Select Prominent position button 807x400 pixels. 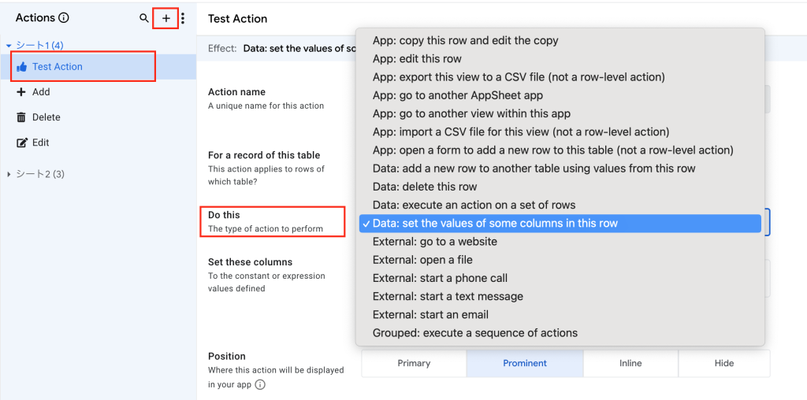click(525, 363)
